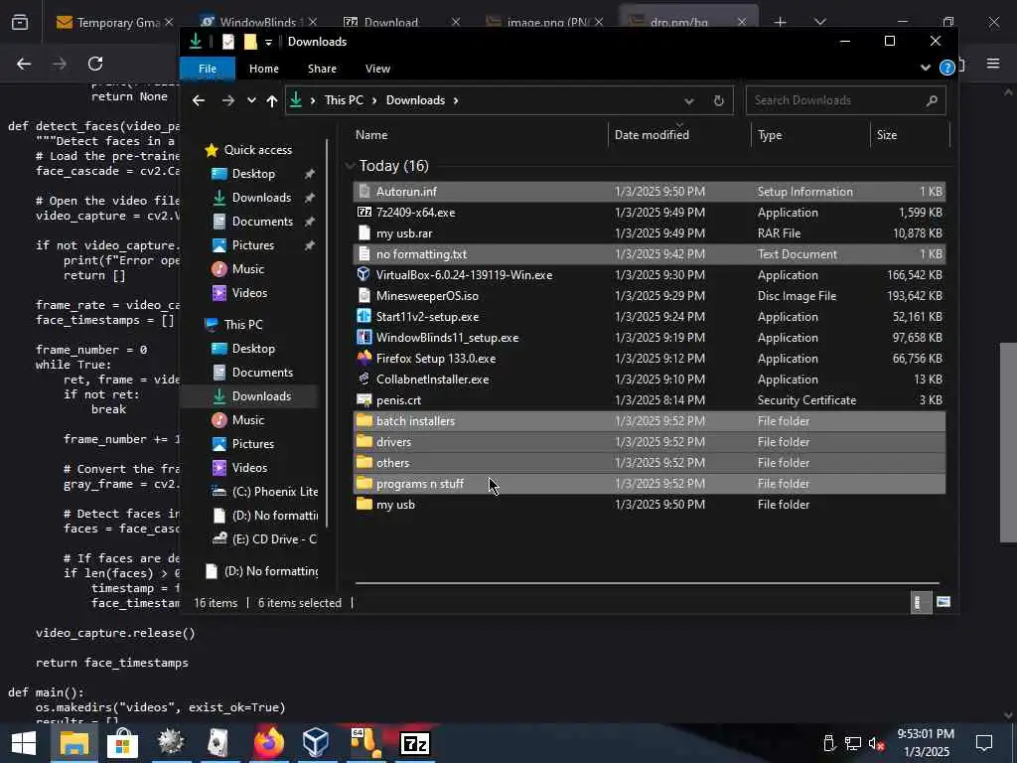Collapse the Today (16) group
The height and width of the screenshot is (763, 1017).
[x=351, y=166]
